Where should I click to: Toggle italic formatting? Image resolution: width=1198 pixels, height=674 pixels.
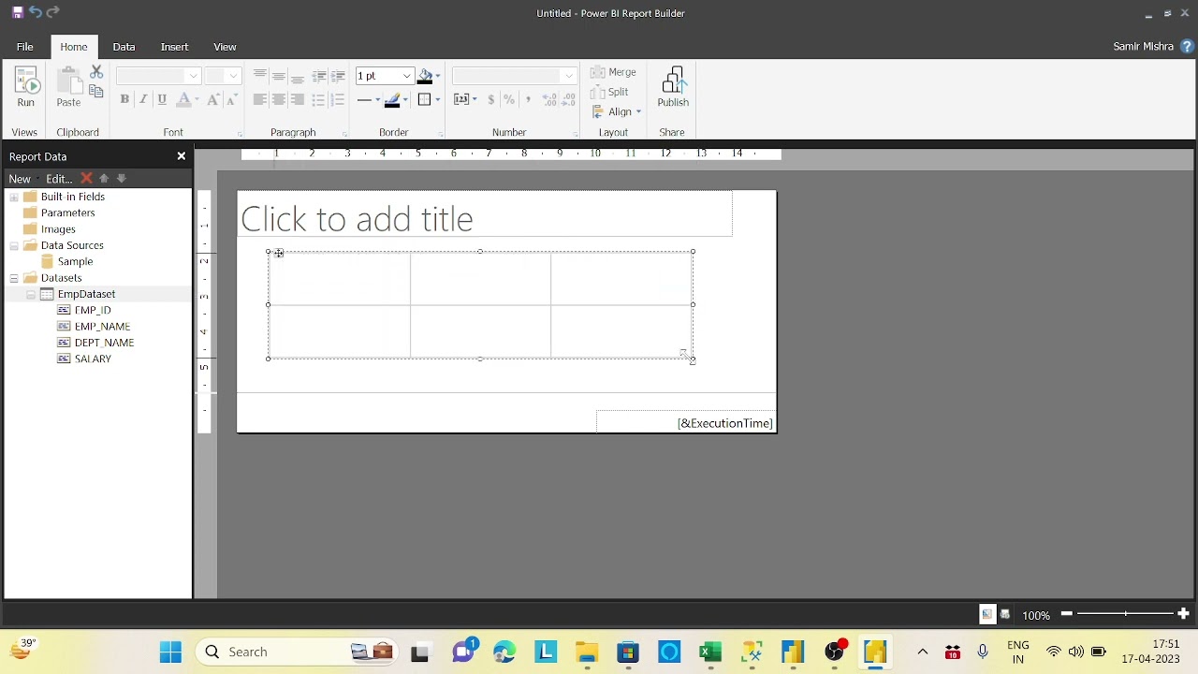143,99
